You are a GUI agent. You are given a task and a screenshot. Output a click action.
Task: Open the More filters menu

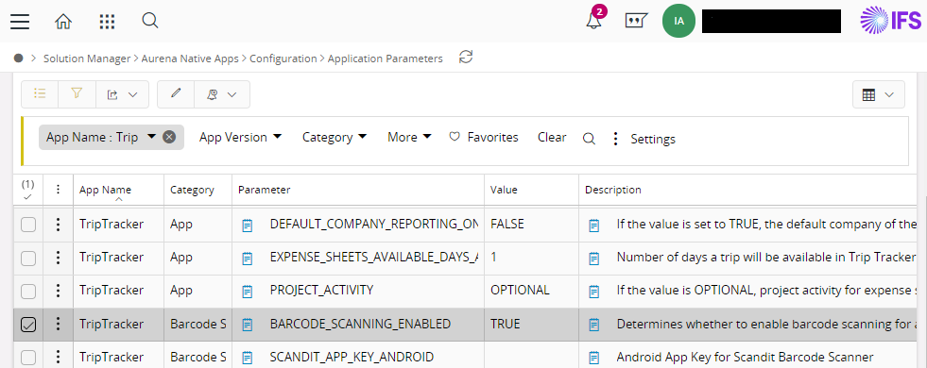tap(409, 137)
